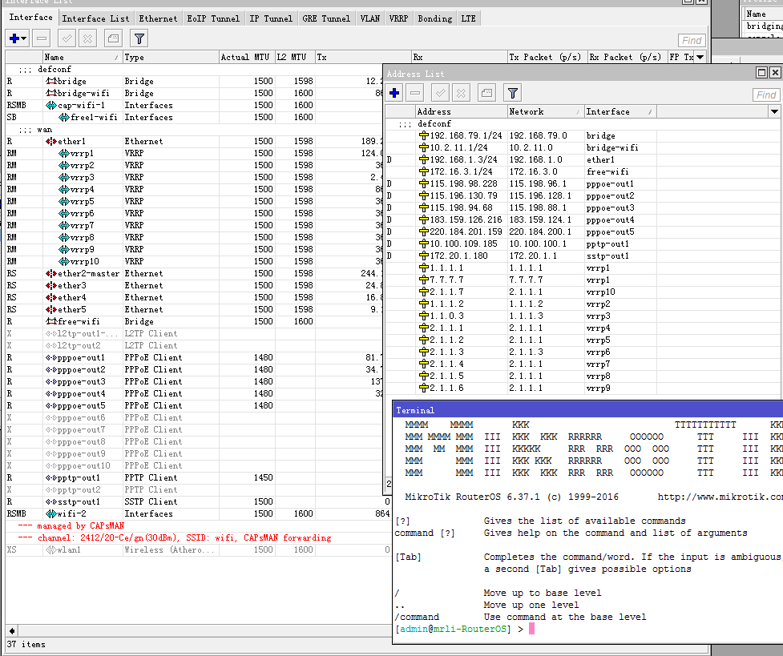Open the GRE Tunnel tab

326,19
